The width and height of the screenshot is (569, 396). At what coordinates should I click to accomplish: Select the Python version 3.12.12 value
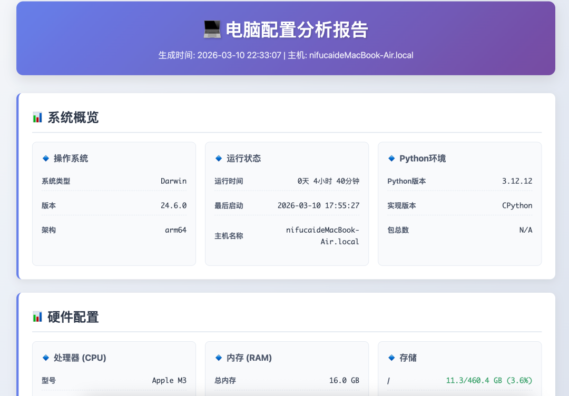(518, 181)
